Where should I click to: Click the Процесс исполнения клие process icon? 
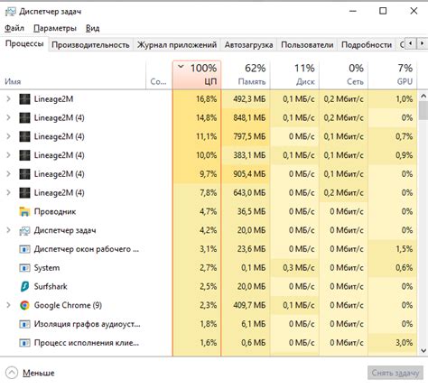pos(24,343)
